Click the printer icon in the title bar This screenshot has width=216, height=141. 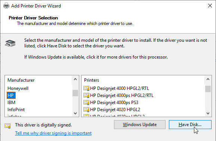coord(6,6)
